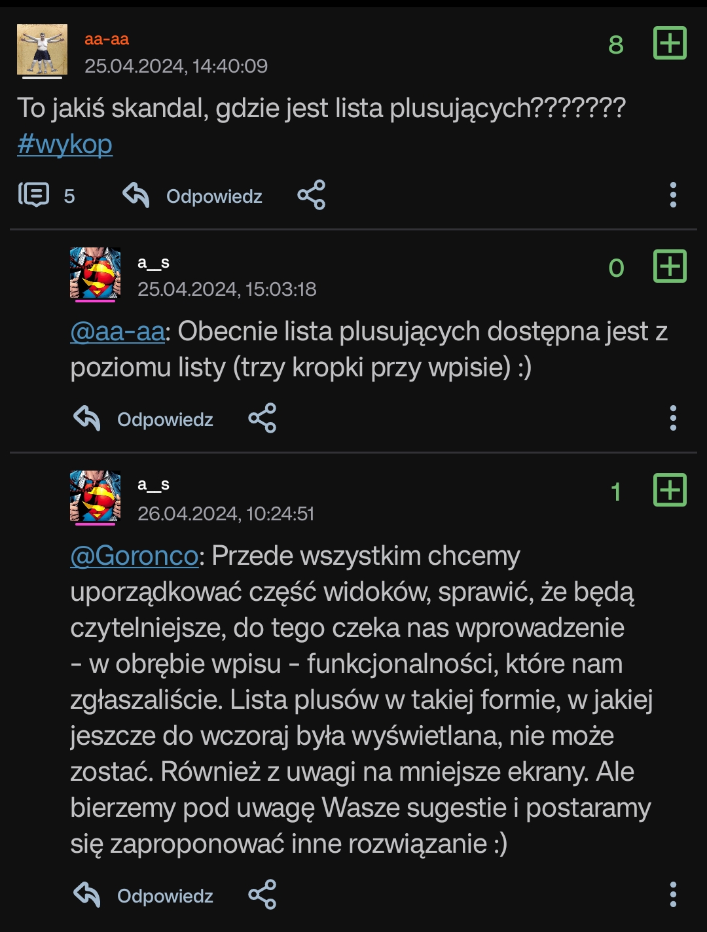The width and height of the screenshot is (707, 932).
Task: Share the 15:03:18 a_s comment
Action: [263, 418]
